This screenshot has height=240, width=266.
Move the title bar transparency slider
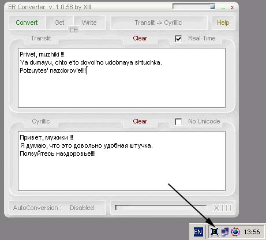tap(212, 6)
